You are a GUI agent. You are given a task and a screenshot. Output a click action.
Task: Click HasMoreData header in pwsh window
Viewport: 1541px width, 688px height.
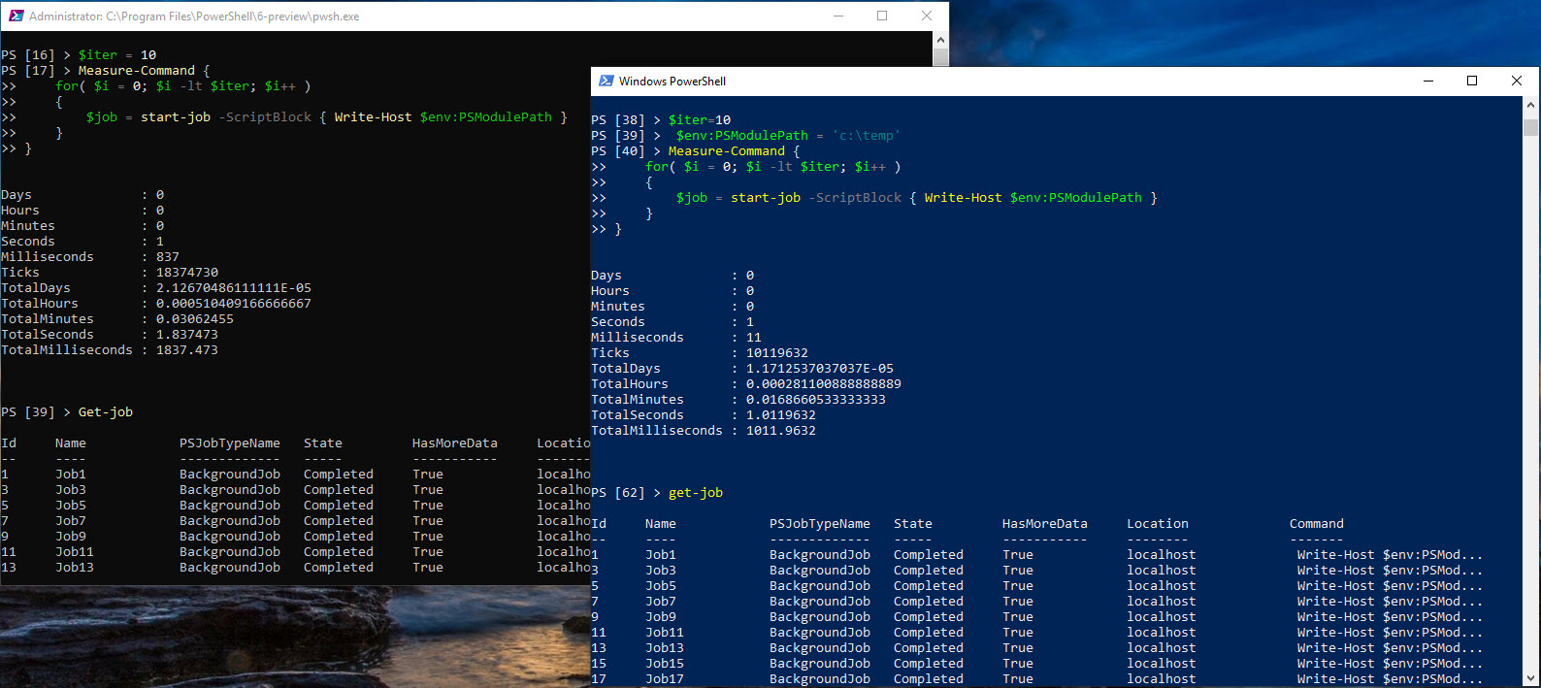[x=455, y=443]
